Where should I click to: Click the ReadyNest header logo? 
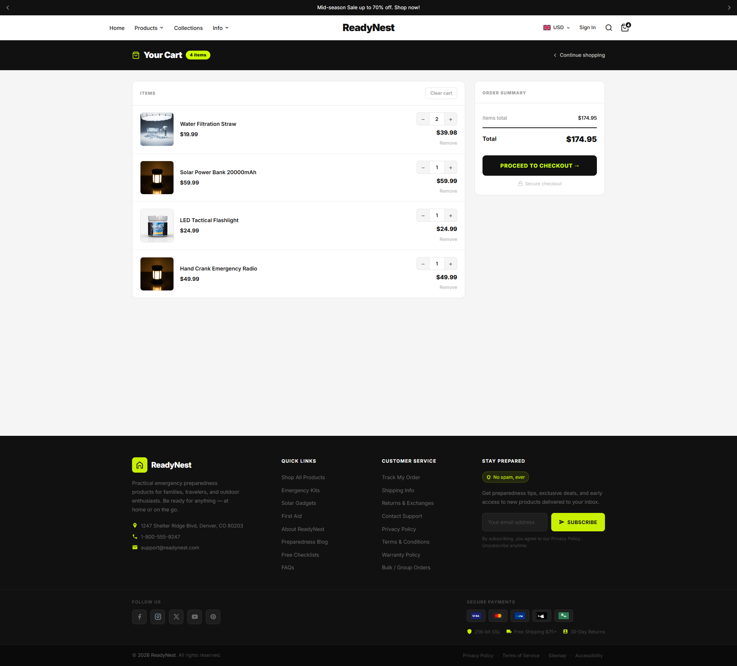[368, 28]
